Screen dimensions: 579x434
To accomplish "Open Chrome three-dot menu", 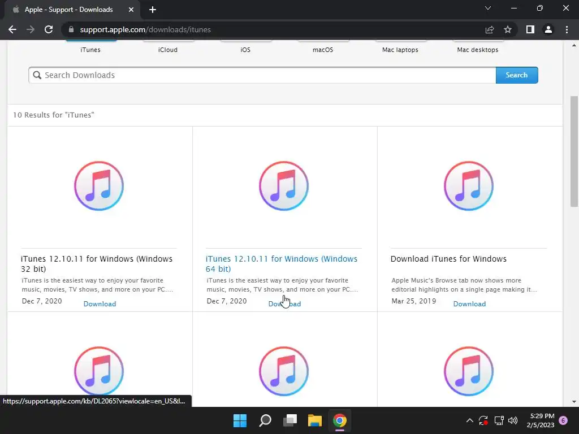I will click(567, 29).
